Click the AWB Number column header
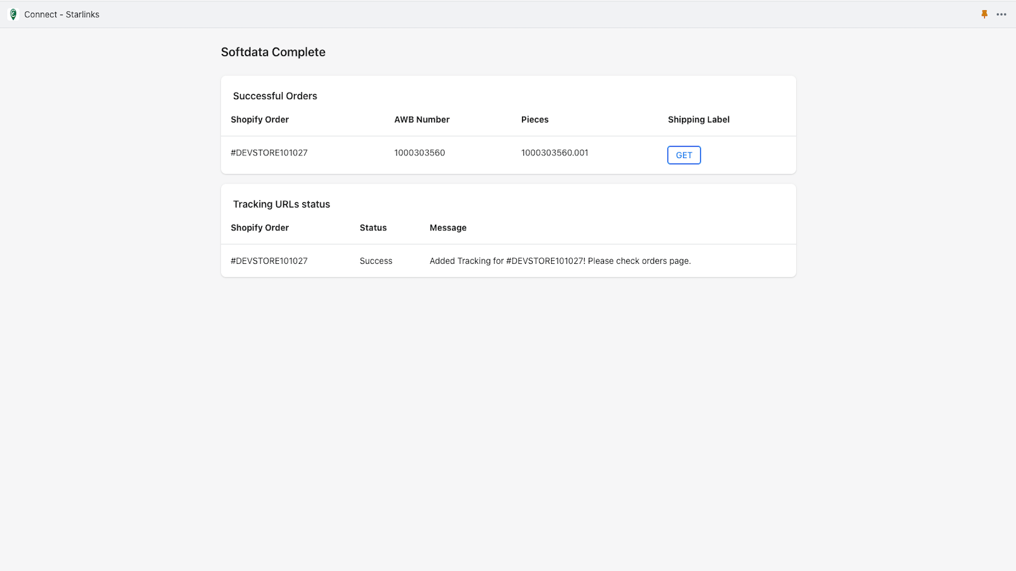Image resolution: width=1016 pixels, height=571 pixels. (x=422, y=119)
